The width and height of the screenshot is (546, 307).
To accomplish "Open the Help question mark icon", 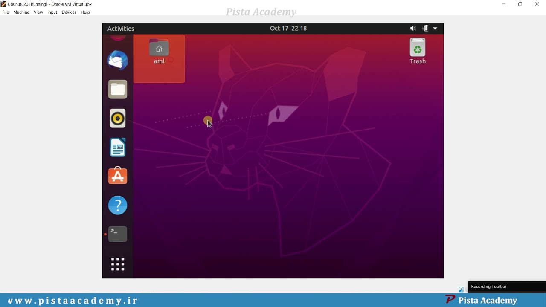I will click(x=118, y=205).
